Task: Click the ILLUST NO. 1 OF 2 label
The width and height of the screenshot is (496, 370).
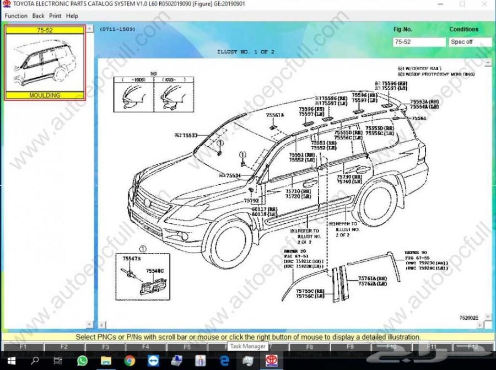Action: coord(246,52)
